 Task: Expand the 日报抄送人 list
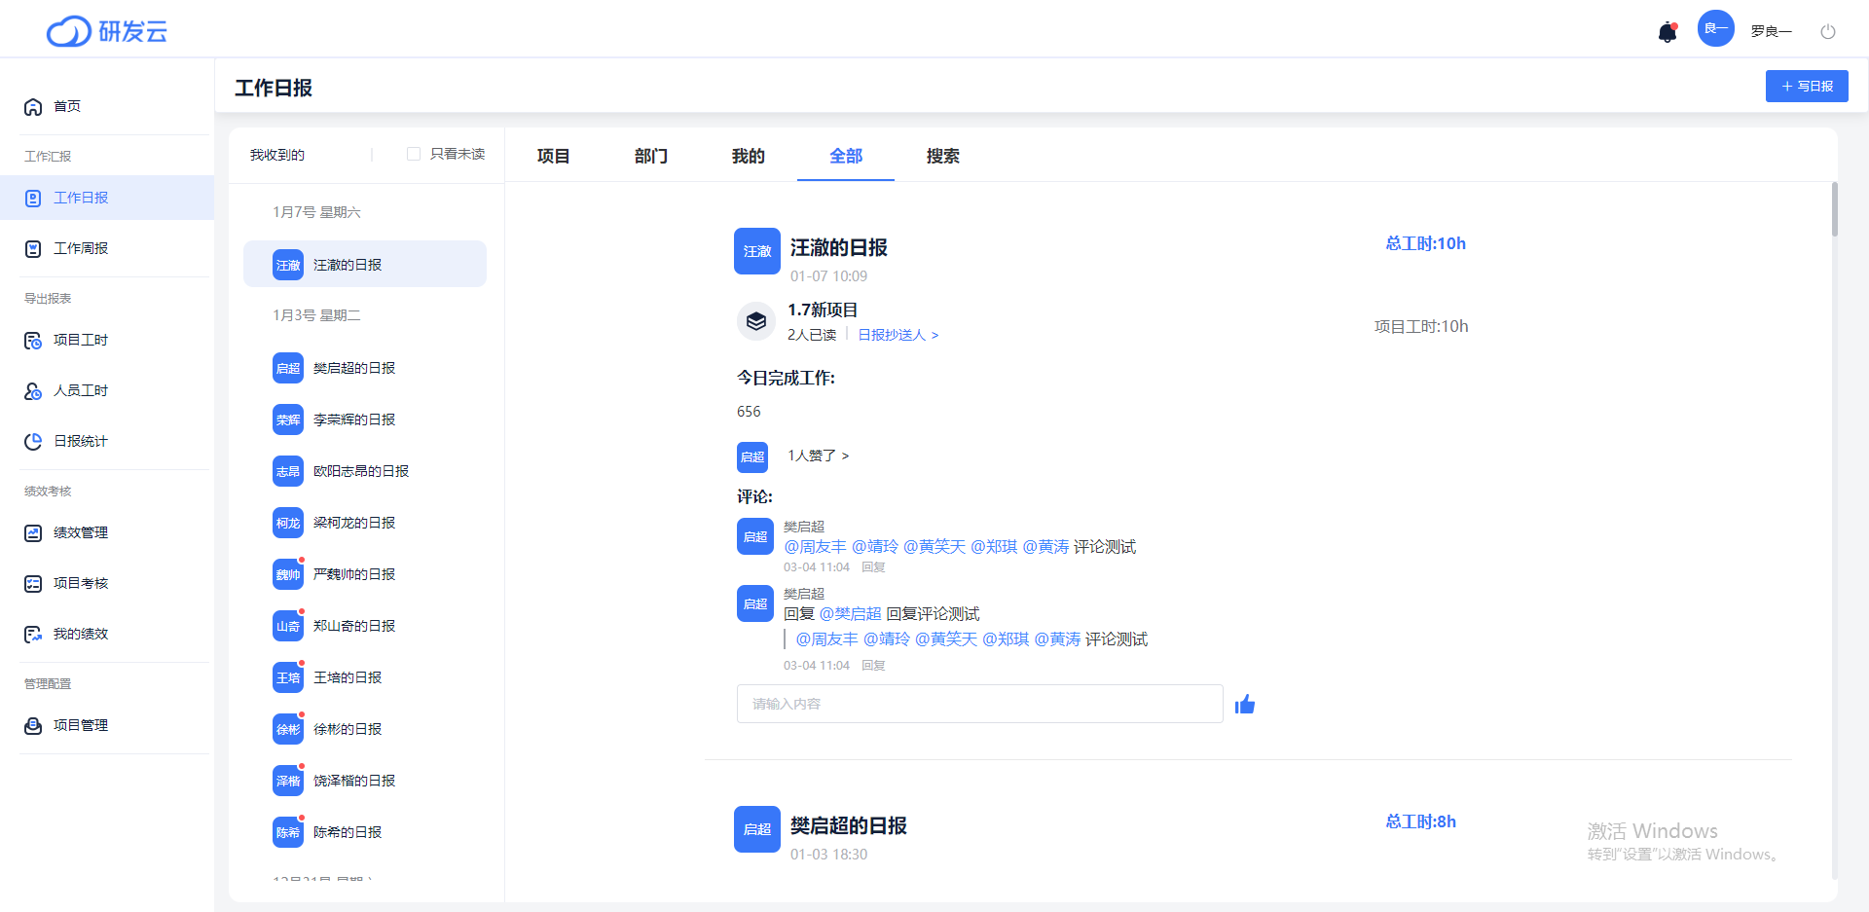[898, 335]
